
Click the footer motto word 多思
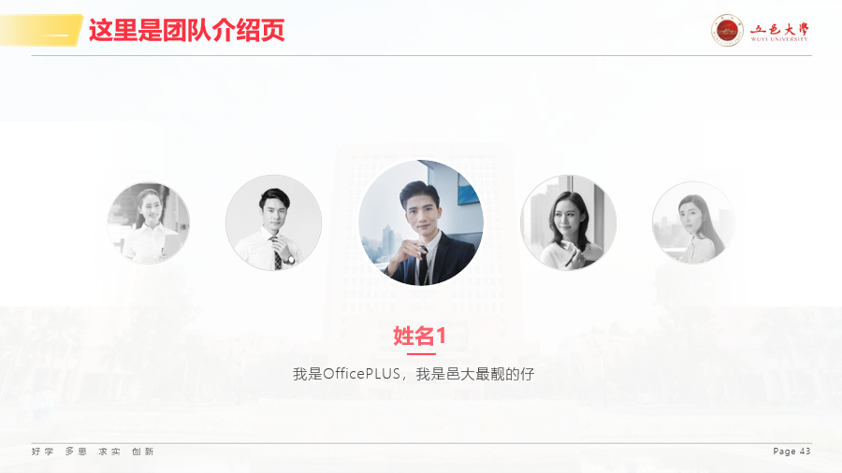pyautogui.click(x=76, y=451)
